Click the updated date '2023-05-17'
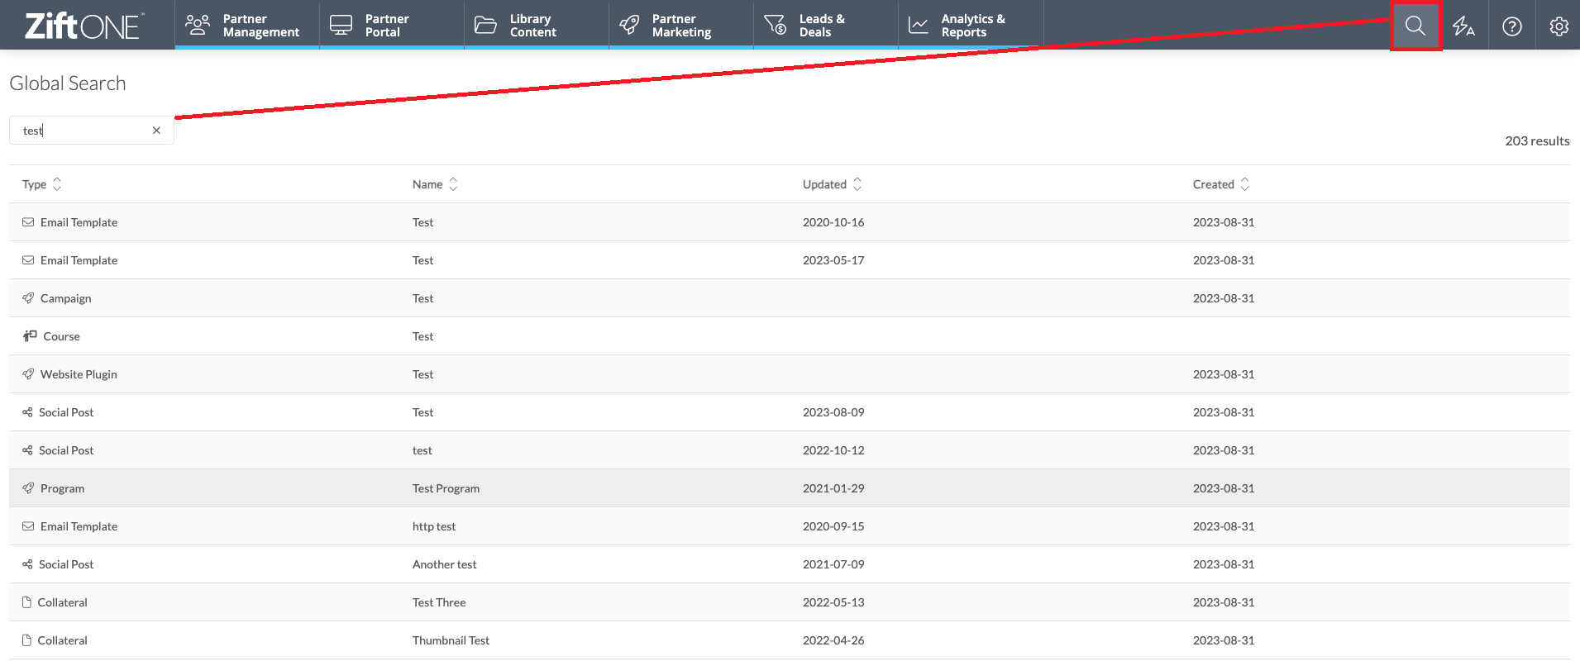 [833, 260]
